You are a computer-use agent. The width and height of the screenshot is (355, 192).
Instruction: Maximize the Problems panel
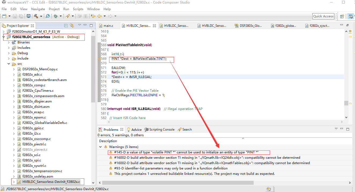pos(348,129)
